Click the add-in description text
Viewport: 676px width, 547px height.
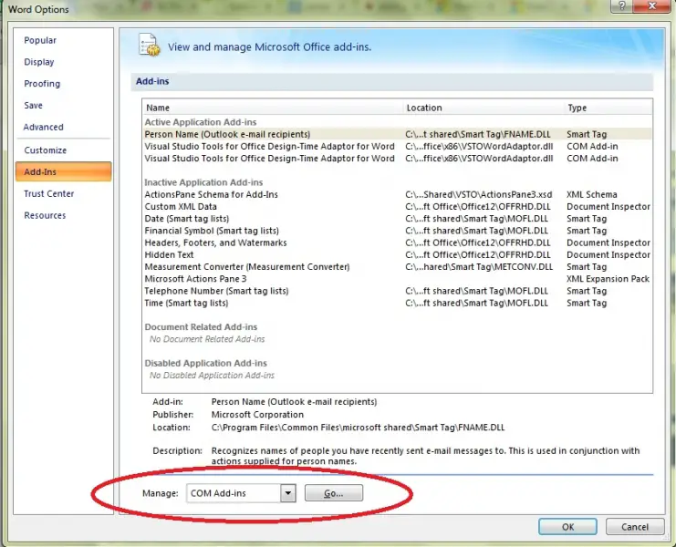[425, 456]
